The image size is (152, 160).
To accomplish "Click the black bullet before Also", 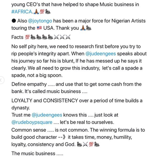I will click(14, 21).
